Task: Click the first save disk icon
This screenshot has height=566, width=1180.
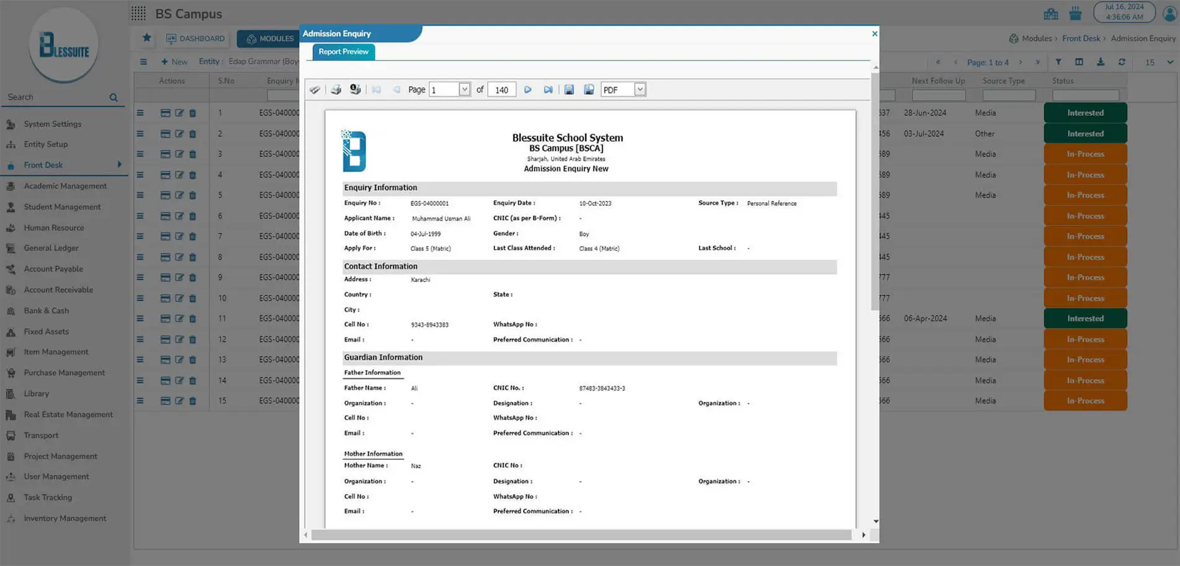Action: 569,90
